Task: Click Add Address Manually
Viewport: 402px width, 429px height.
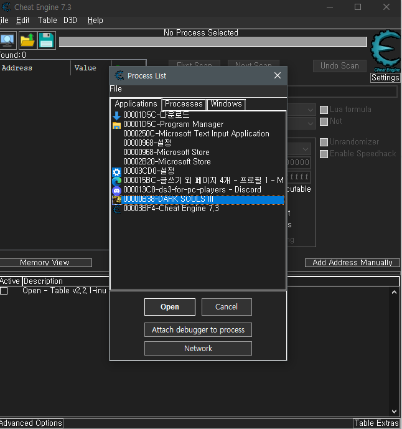Action: click(x=352, y=263)
